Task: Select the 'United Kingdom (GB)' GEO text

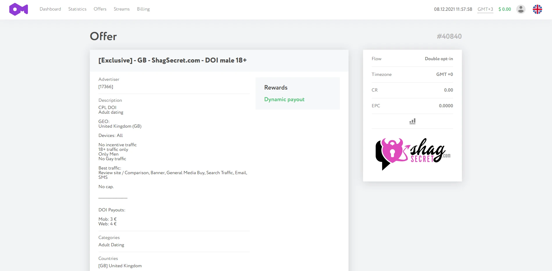Action: tap(120, 126)
